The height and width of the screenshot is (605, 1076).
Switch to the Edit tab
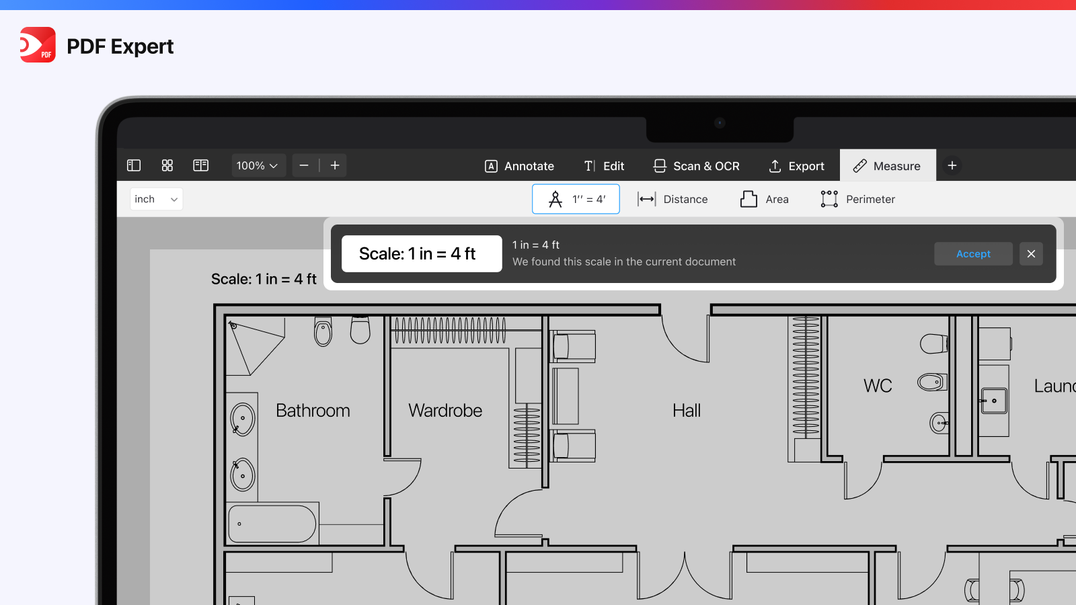(604, 166)
